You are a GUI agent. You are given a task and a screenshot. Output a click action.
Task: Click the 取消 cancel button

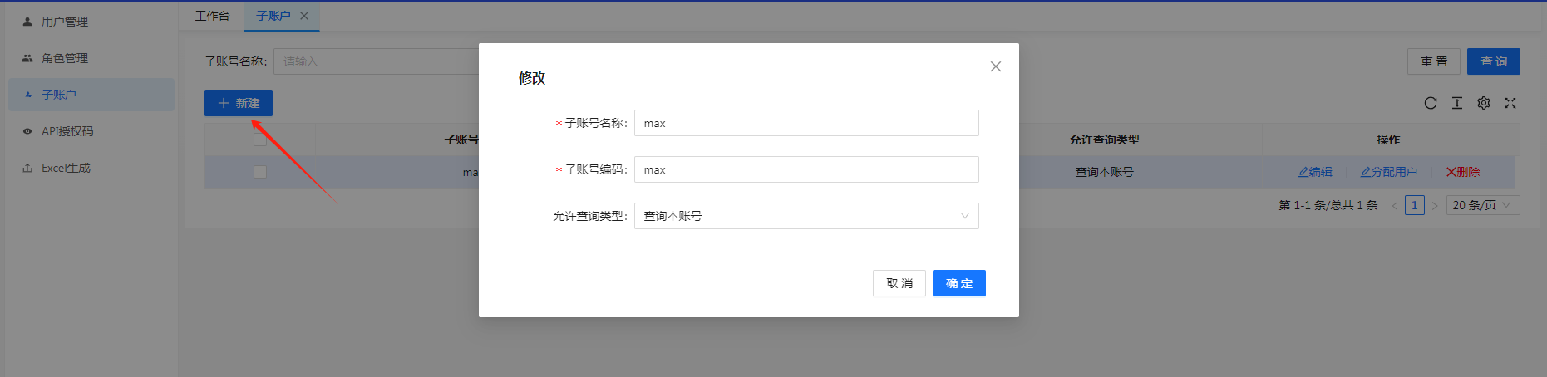pyautogui.click(x=899, y=283)
